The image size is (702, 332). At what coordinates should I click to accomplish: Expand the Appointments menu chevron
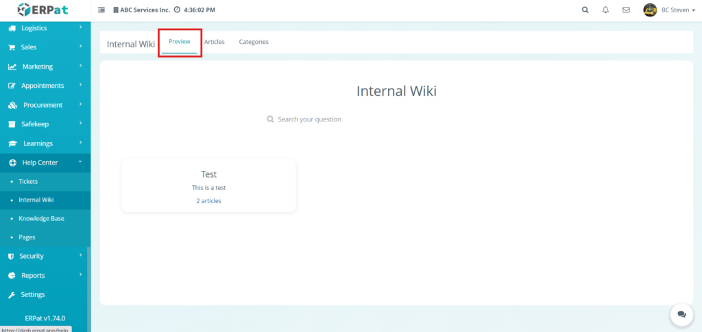(81, 84)
